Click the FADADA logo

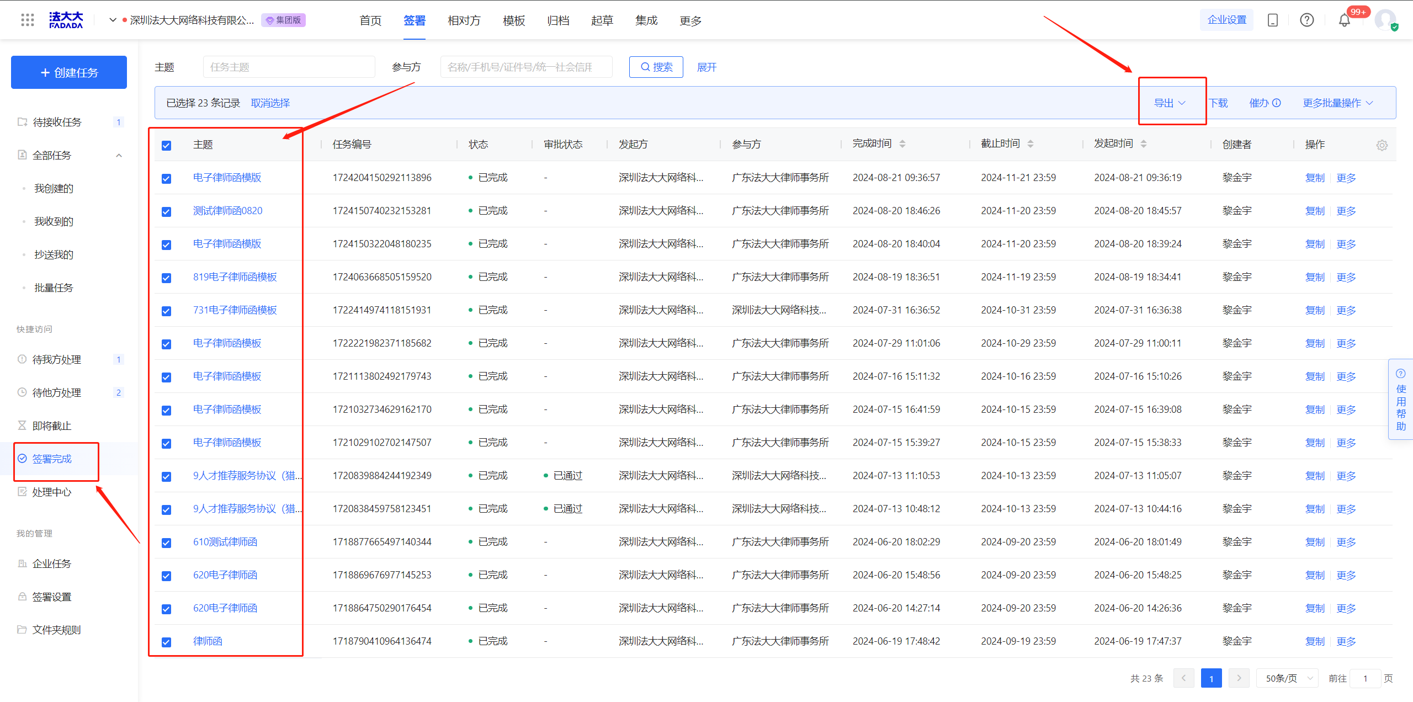point(66,20)
